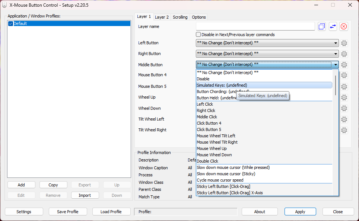Open Right Button settings gear

[x=344, y=54]
